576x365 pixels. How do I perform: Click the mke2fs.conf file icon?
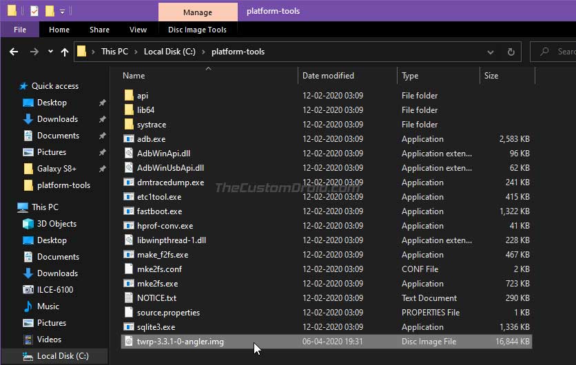(x=129, y=269)
